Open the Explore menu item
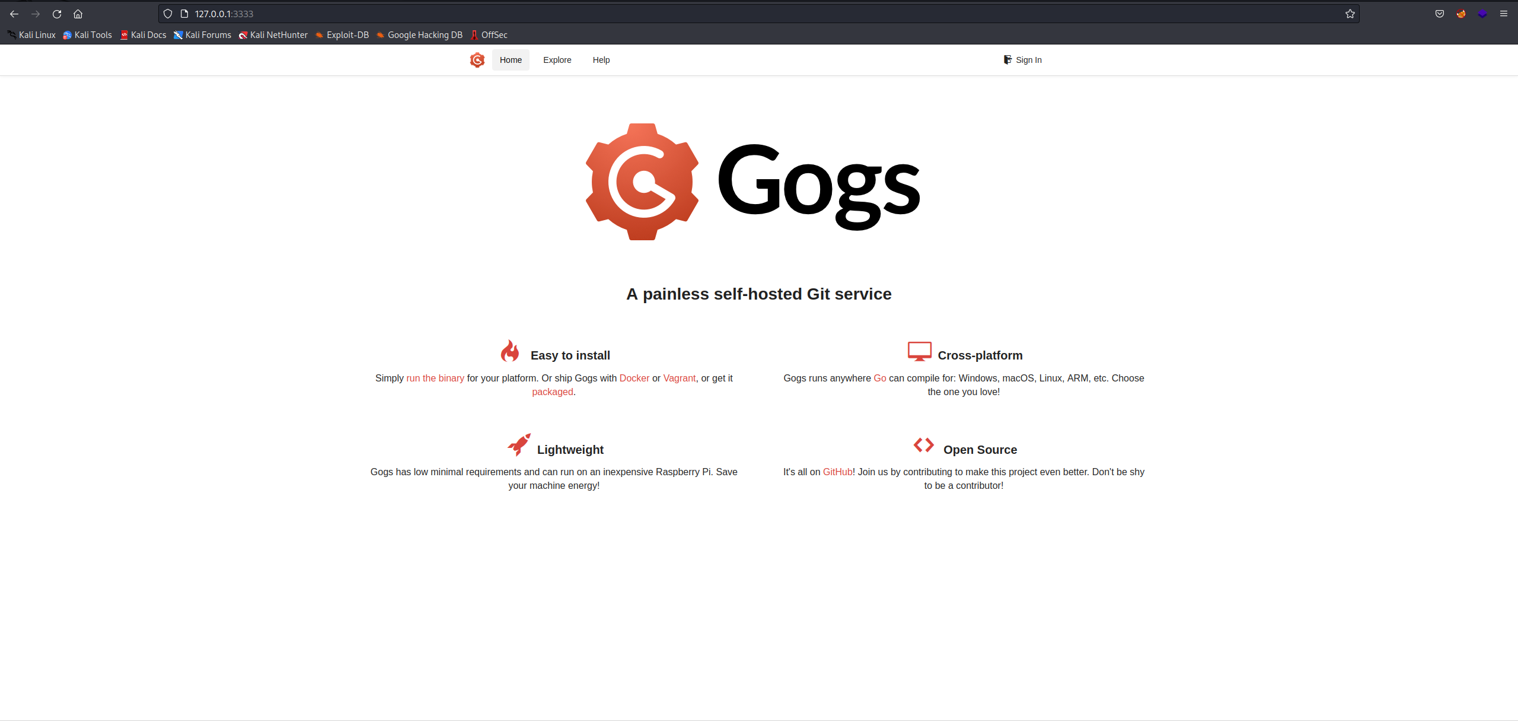This screenshot has height=722, width=1518. click(x=557, y=60)
